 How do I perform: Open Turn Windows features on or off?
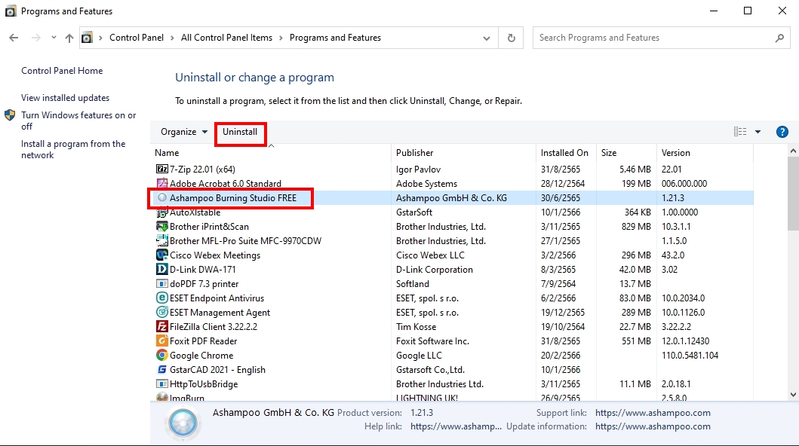point(78,121)
